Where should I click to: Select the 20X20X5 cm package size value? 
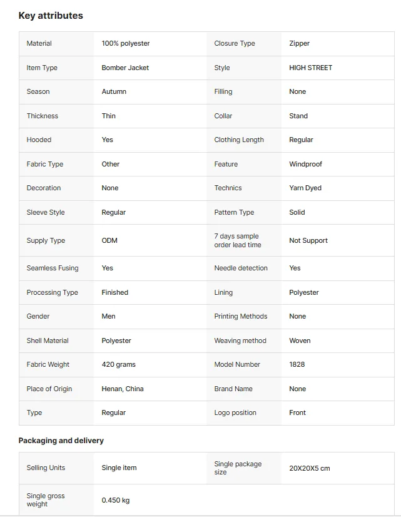tap(310, 468)
